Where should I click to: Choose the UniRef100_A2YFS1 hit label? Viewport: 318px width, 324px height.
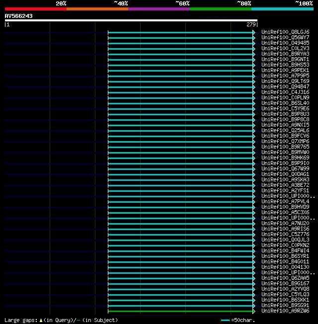click(285, 190)
